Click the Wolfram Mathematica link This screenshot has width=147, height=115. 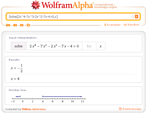34,109
